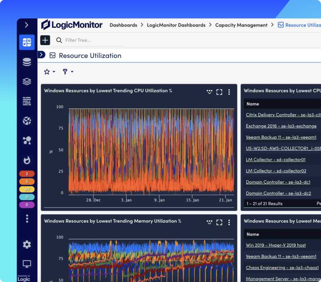Click the Name column header in CPU table
The width and height of the screenshot is (321, 282).
(x=253, y=104)
